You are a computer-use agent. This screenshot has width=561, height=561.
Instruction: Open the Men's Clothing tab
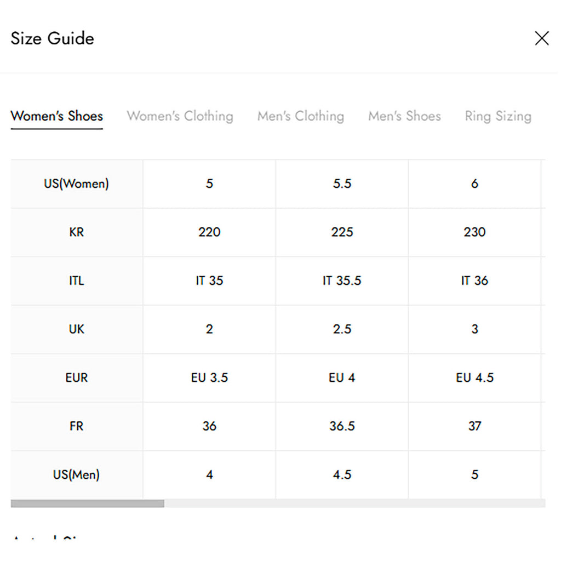tap(301, 116)
